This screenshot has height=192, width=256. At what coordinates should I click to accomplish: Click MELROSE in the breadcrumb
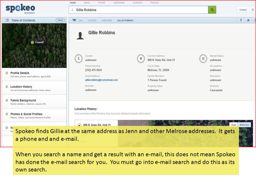coord(107,21)
